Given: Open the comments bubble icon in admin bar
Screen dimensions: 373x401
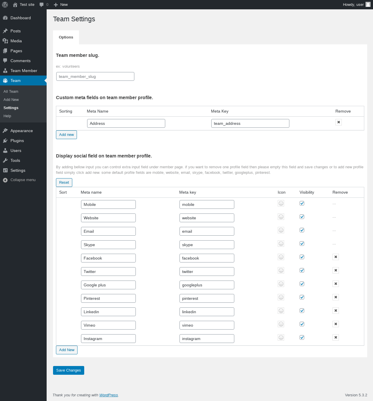Looking at the screenshot, I should (41, 5).
